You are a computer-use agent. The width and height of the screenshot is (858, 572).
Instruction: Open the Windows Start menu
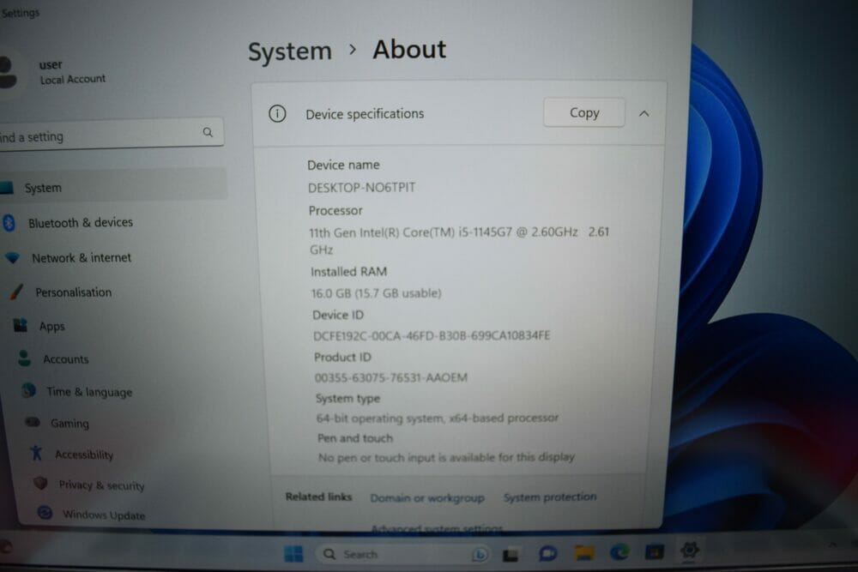pos(293,553)
